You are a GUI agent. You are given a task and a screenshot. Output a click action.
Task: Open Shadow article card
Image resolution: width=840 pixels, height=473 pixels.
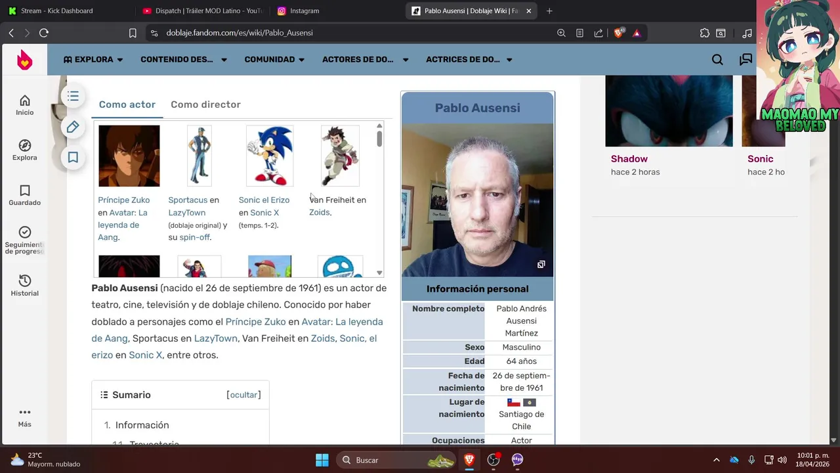(x=669, y=125)
